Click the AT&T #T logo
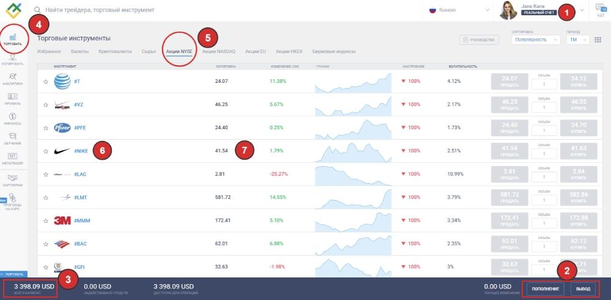This screenshot has height=300, width=611. point(62,81)
